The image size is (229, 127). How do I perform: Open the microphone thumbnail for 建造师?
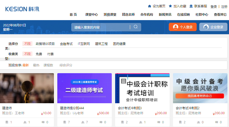[x=27, y=88]
